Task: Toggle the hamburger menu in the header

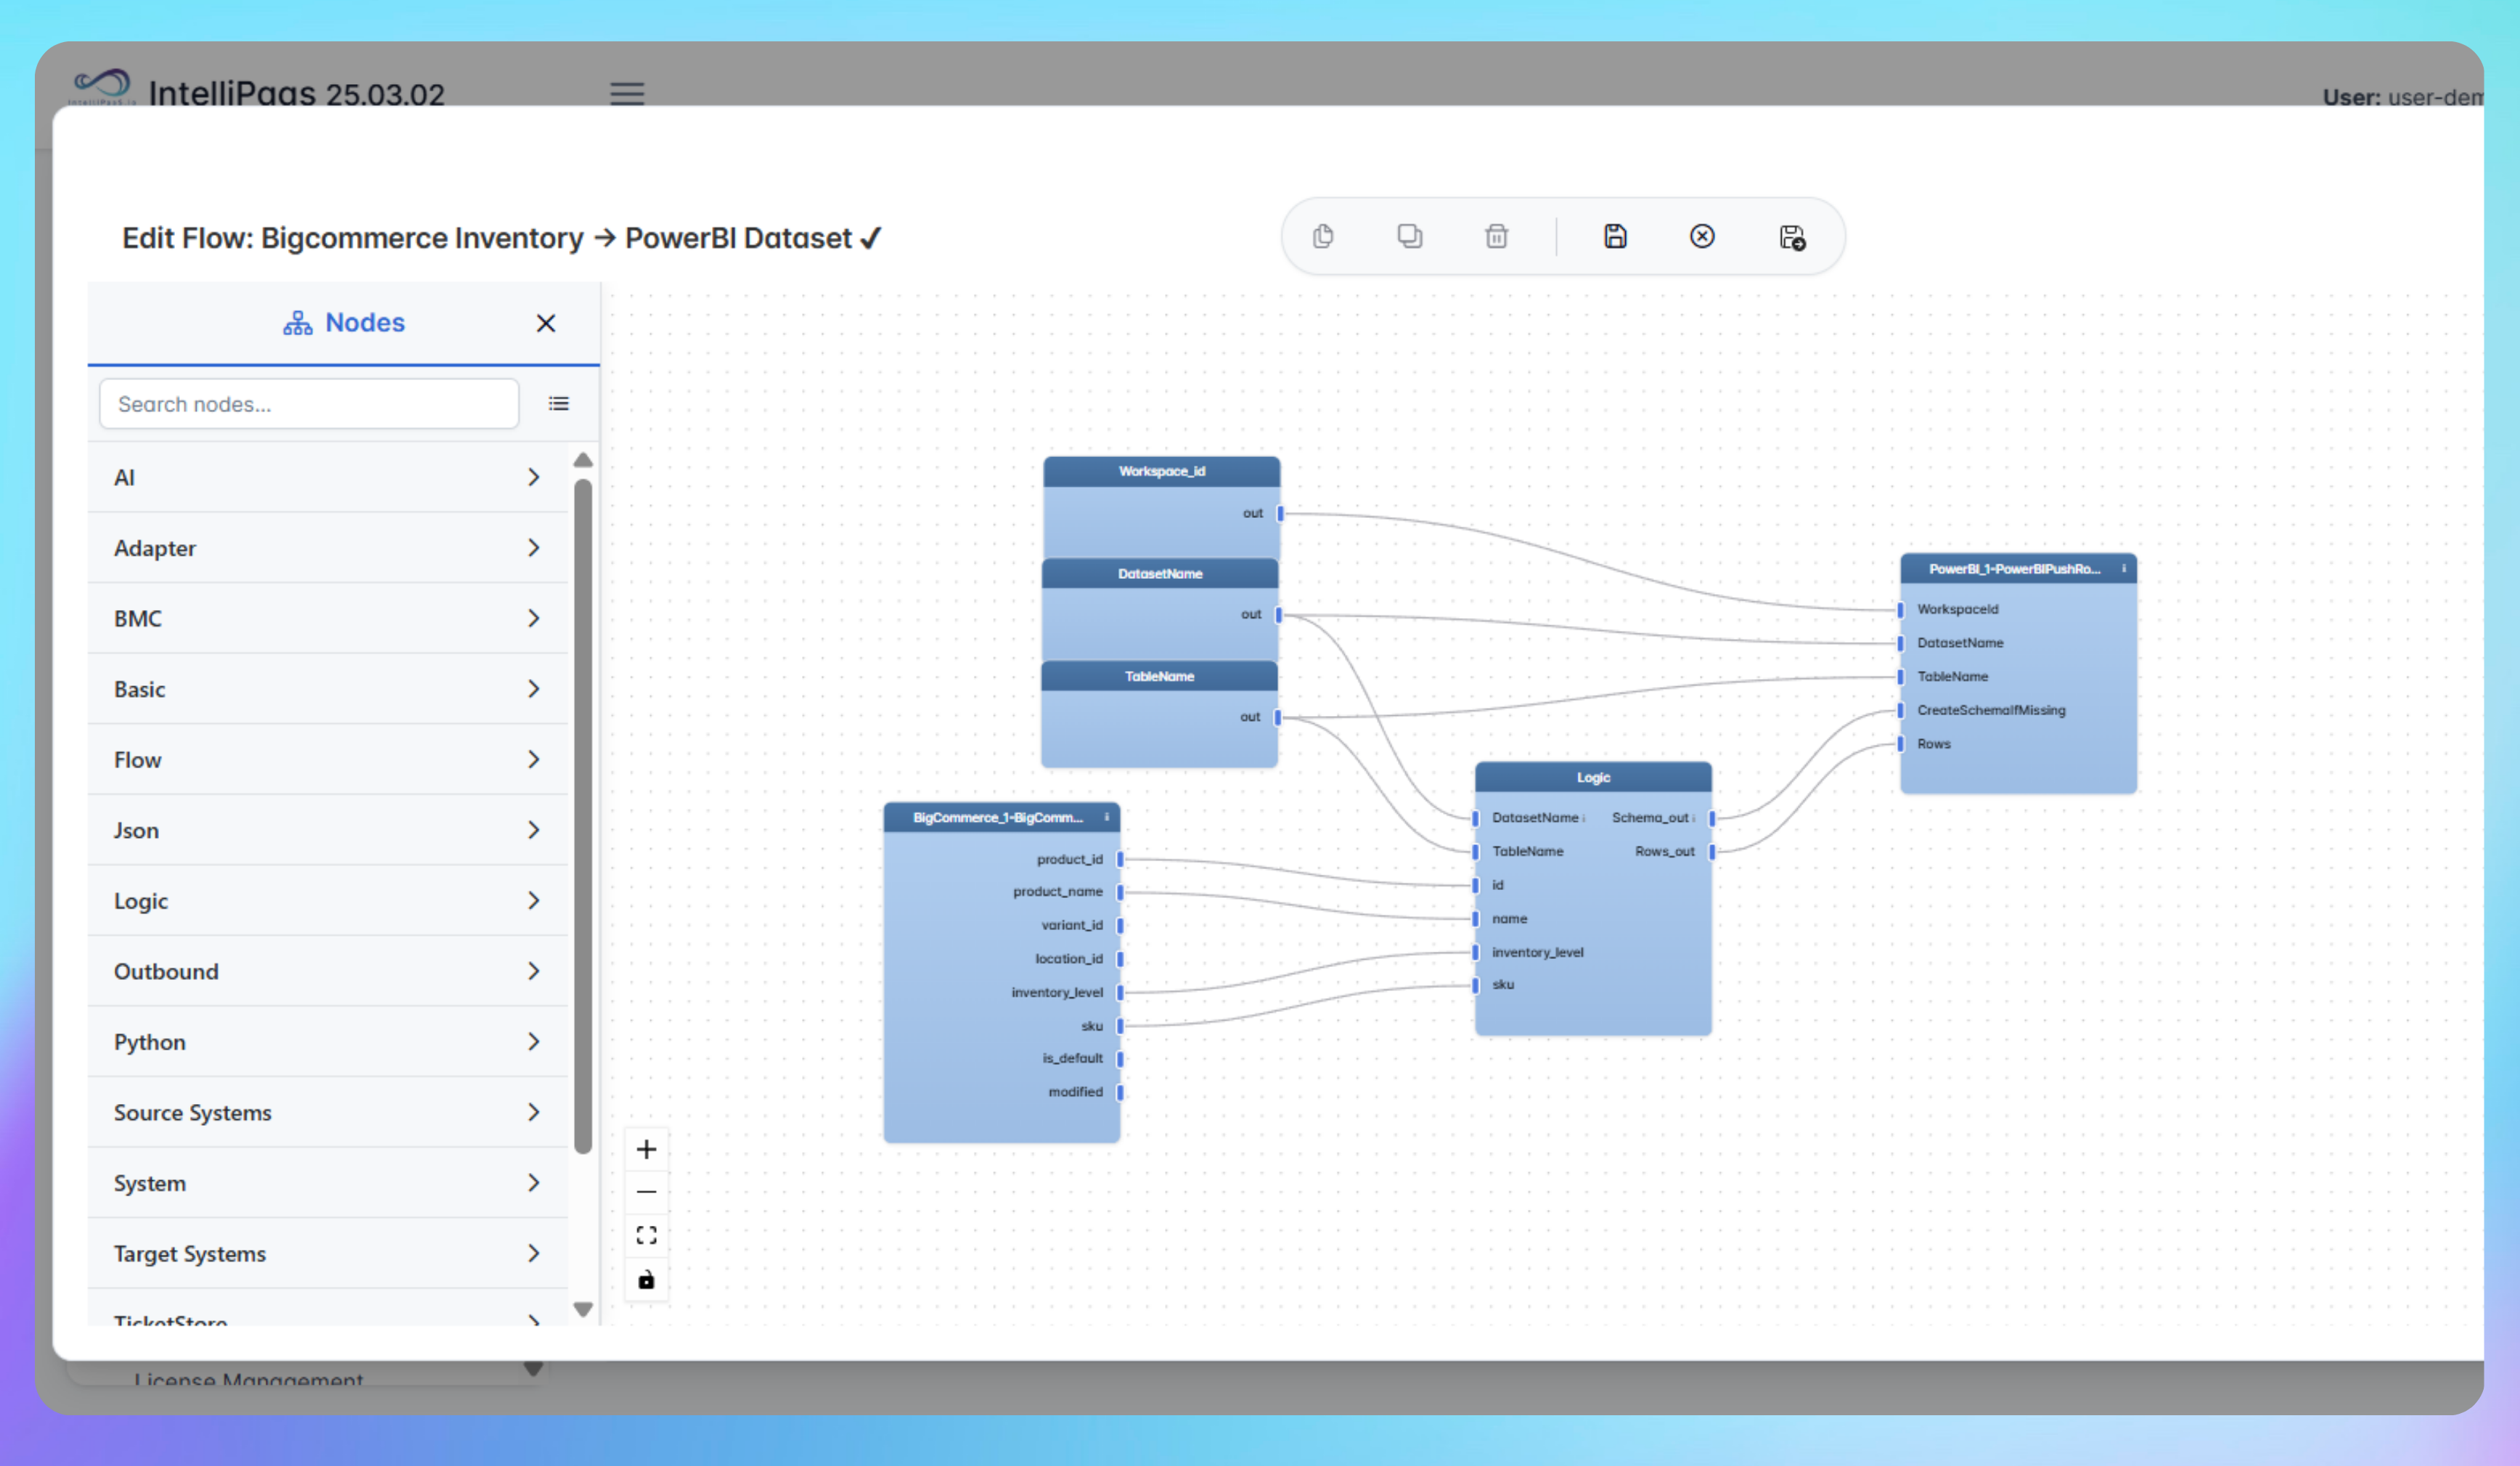Action: 627,94
